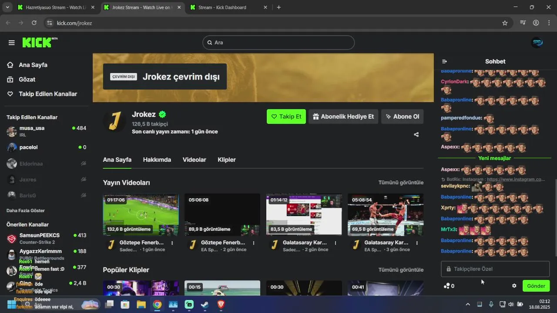557x313 pixels.
Task: Open BotRix Instagram link in chat
Action: pyautogui.click(x=516, y=179)
